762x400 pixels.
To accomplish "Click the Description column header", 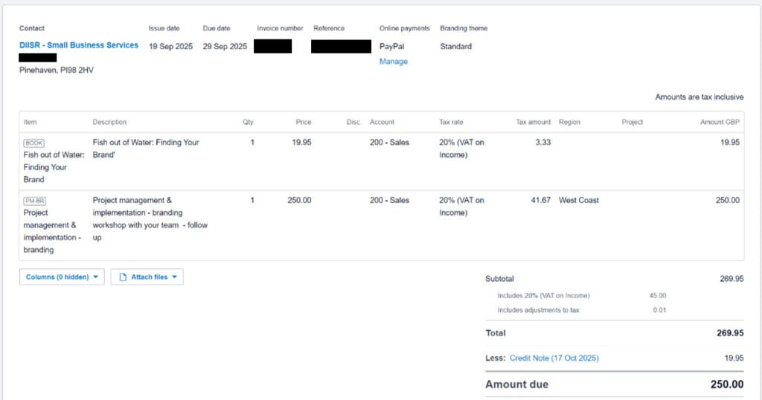I will point(109,122).
